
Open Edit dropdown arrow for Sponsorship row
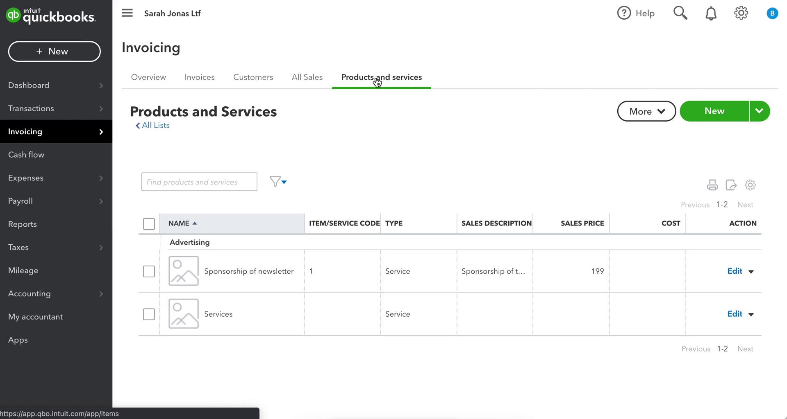751,272
